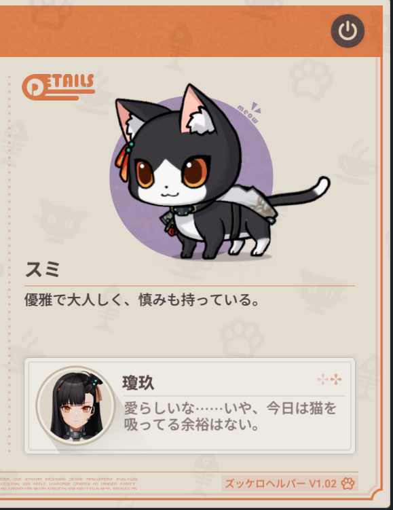Viewport: 393px width, 510px height.
Task: Click the character name 瓊玖
Action: pyautogui.click(x=138, y=382)
